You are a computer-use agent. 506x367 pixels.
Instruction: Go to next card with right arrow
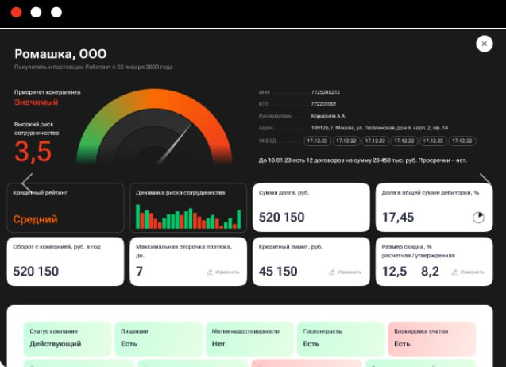[x=485, y=180]
